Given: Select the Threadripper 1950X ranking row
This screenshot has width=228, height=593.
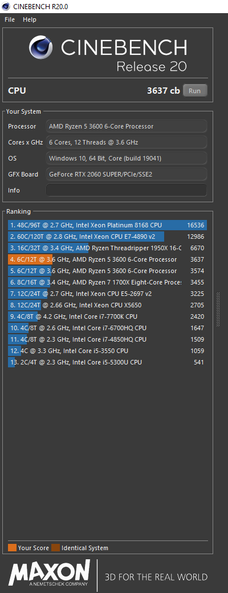Looking at the screenshot, I should pos(107,248).
